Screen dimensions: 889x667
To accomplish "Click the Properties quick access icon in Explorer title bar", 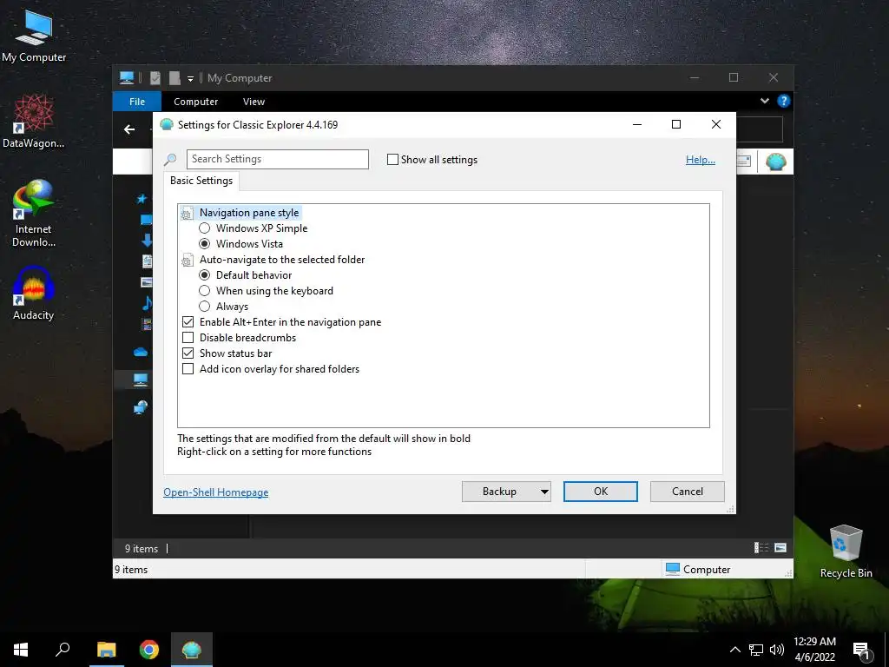I will click(x=155, y=77).
